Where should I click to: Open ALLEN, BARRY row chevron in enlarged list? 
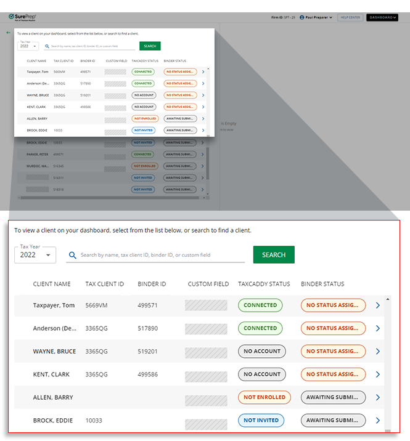tap(377, 398)
